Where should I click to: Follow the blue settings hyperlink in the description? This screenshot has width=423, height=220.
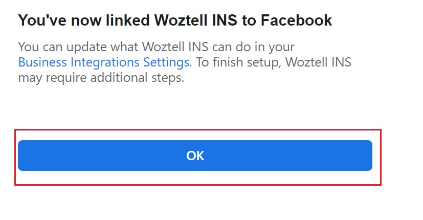(x=105, y=63)
